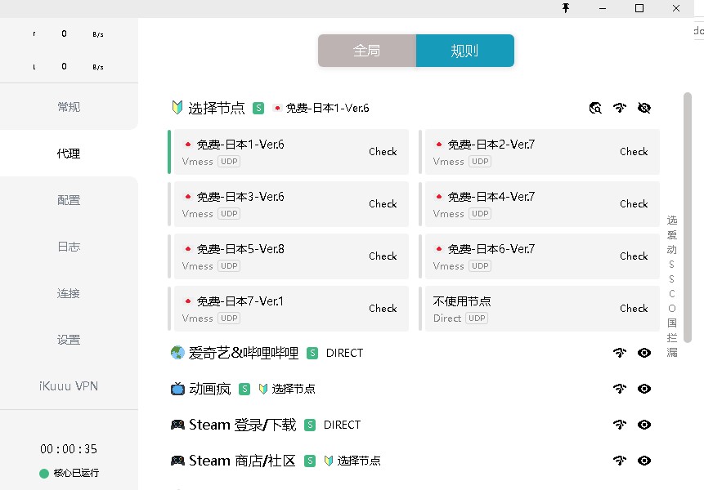Run the latency test for 爱奇艺&哔哩哔哩 group
This screenshot has width=704, height=490.
tap(620, 353)
